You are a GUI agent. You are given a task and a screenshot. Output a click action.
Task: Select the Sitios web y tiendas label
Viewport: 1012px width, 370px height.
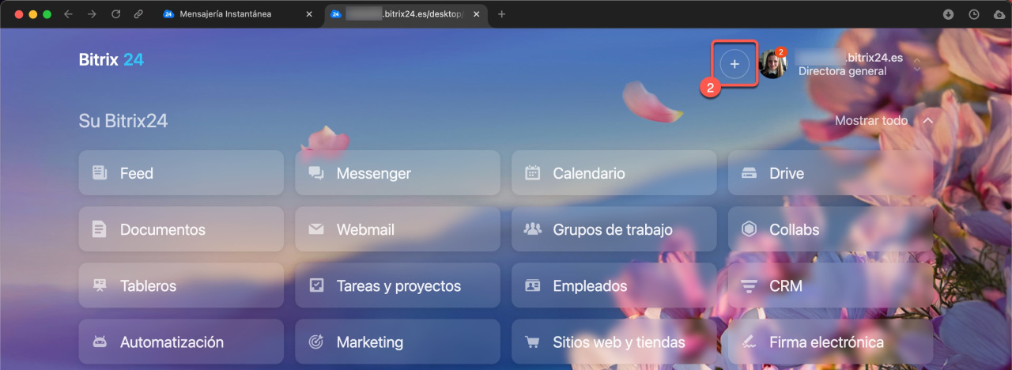coord(619,342)
